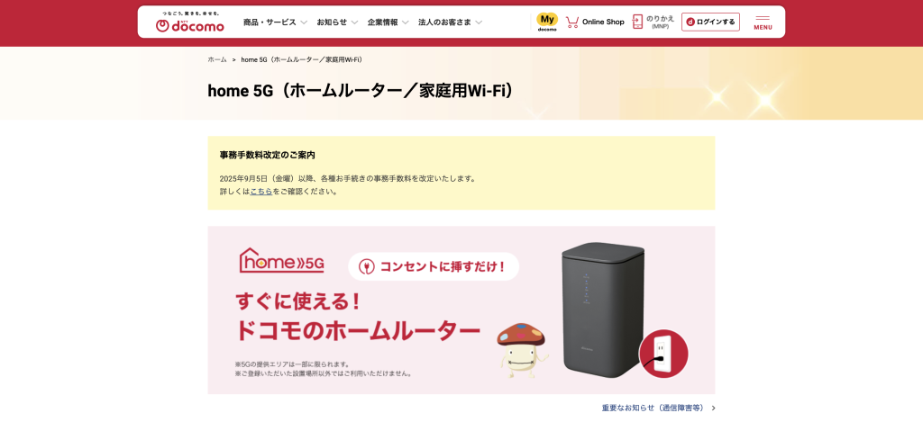Viewport: 923px width, 422px height.
Task: Click the plug icon beside コンセントに挿すだけ
Action: tap(366, 266)
